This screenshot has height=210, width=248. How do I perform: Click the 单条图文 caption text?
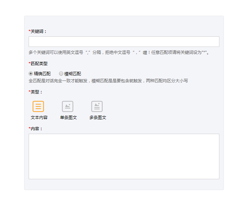68,118
